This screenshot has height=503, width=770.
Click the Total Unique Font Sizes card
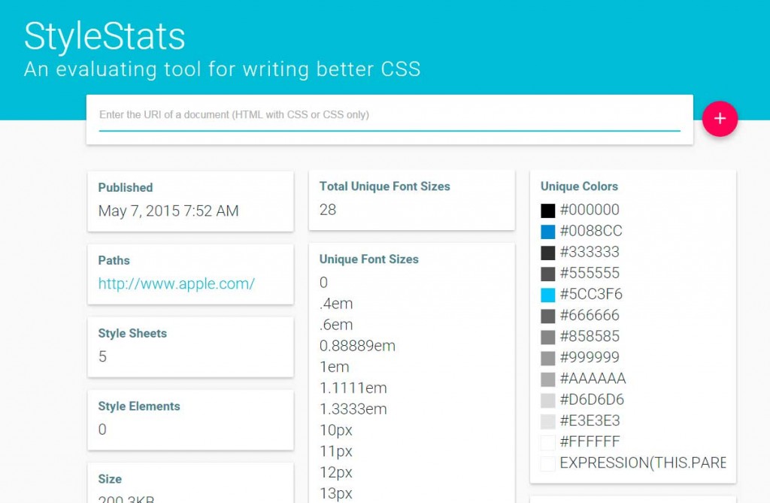click(411, 199)
